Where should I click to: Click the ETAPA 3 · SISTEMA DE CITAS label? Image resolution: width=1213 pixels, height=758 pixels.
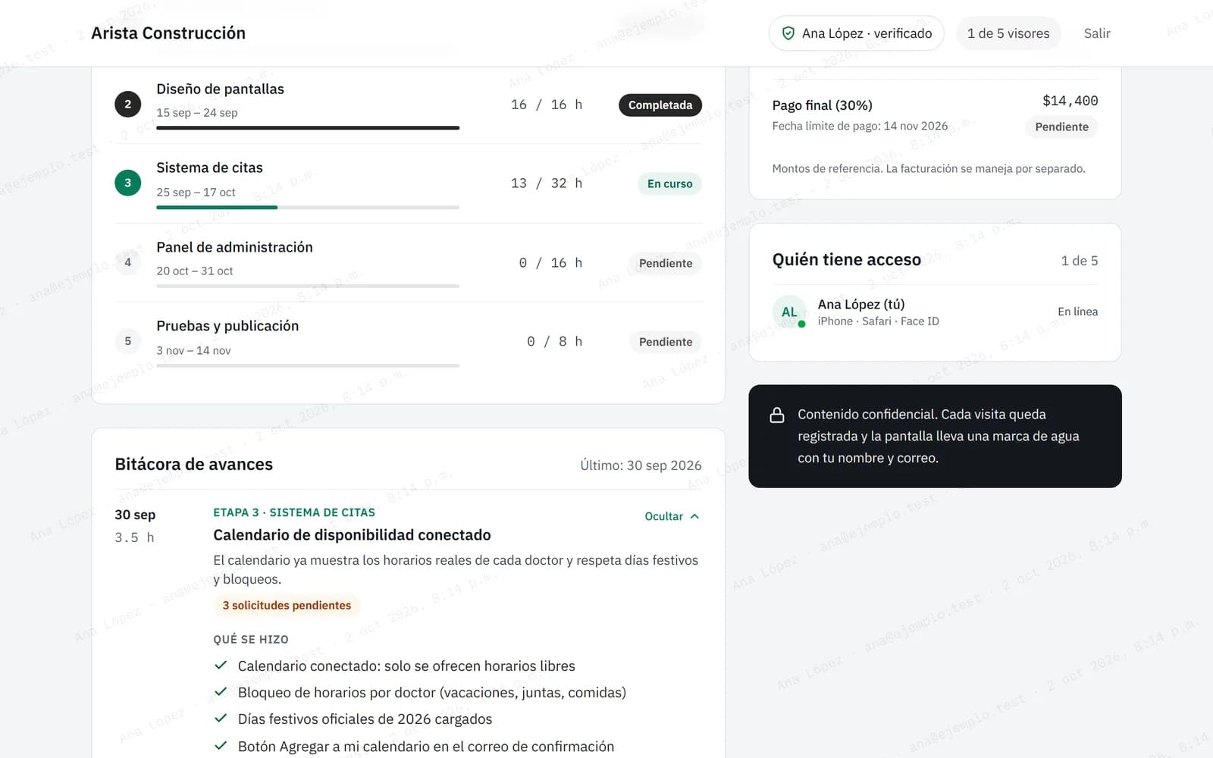click(294, 512)
